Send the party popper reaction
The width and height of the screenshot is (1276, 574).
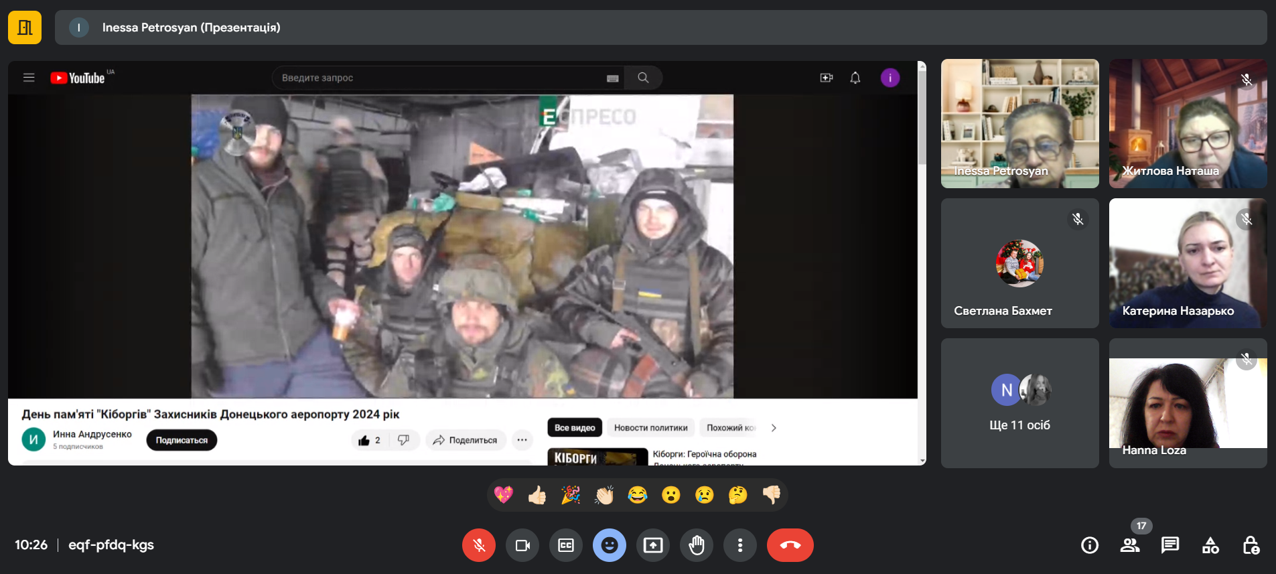click(570, 495)
